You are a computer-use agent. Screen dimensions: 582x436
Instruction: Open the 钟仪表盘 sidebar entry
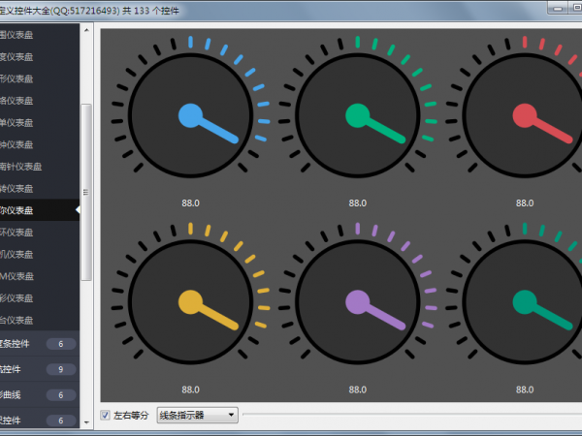[x=39, y=144]
